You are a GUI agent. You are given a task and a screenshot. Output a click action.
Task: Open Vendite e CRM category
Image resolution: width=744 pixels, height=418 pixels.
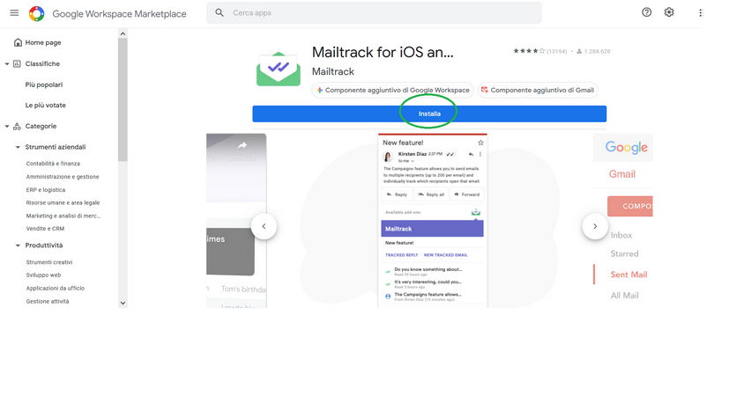pos(45,229)
